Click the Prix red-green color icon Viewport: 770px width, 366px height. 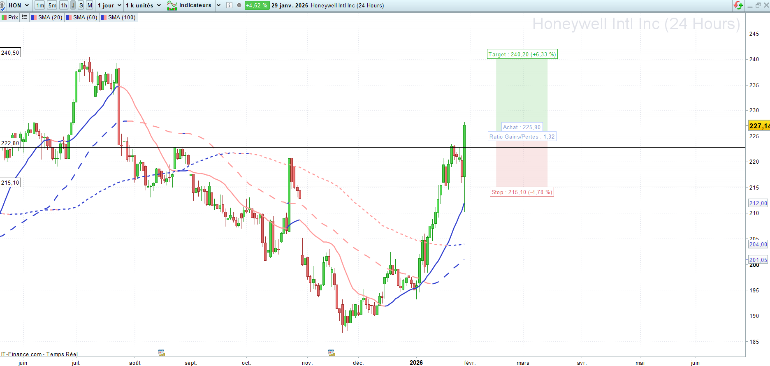tap(4, 17)
